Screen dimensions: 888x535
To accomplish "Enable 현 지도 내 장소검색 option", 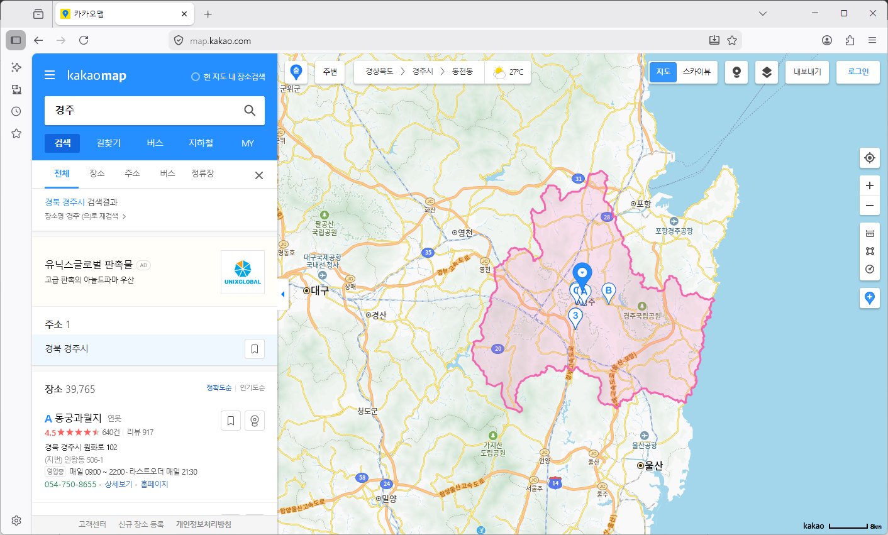I will (x=228, y=77).
